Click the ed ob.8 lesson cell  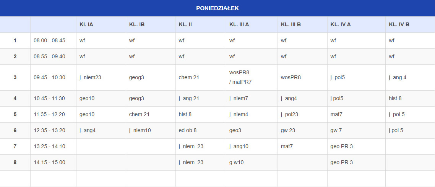point(187,130)
